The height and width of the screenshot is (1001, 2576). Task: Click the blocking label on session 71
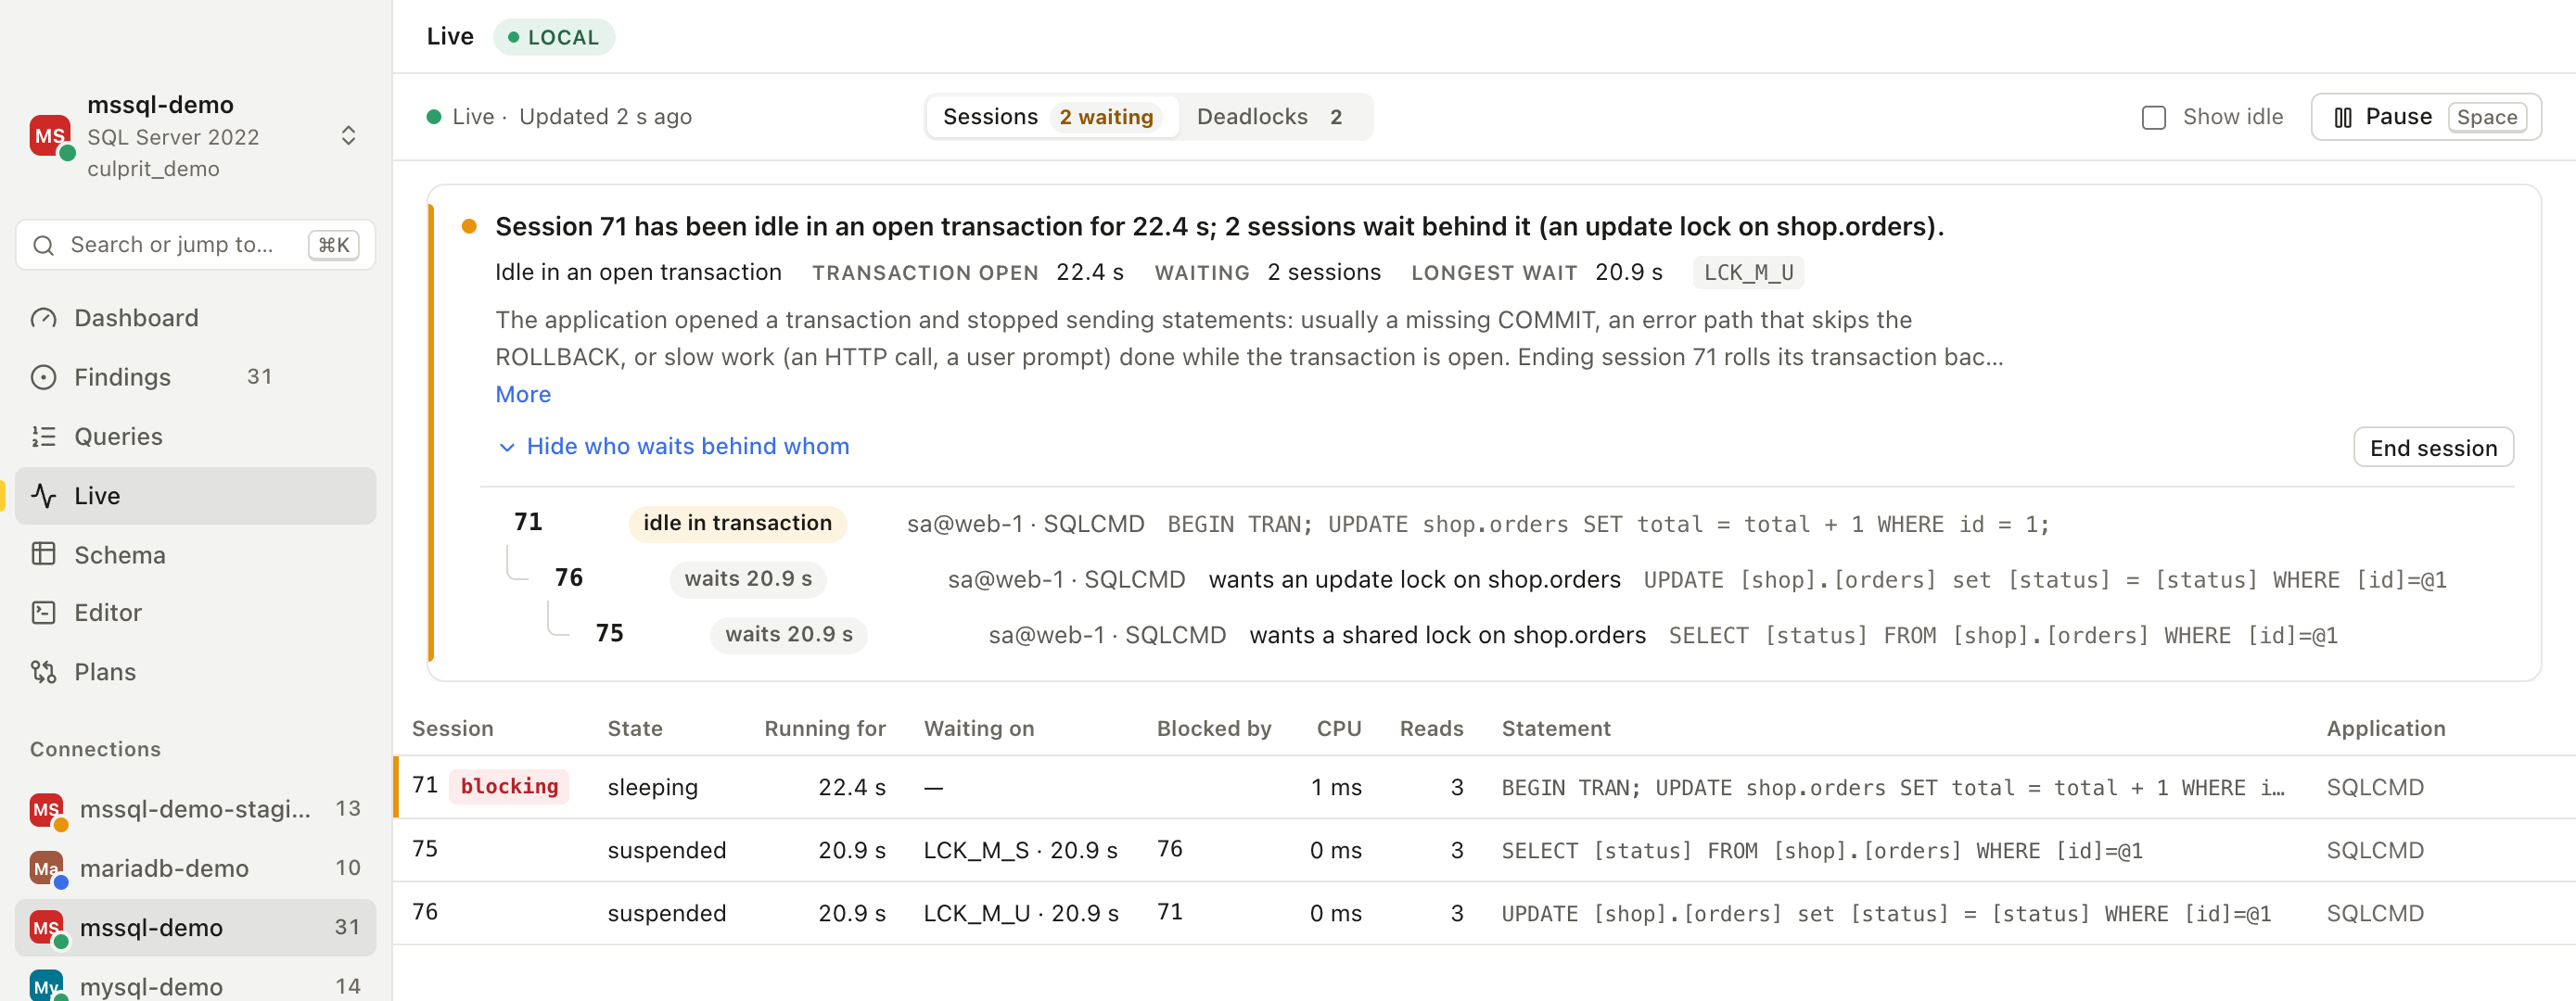(509, 787)
